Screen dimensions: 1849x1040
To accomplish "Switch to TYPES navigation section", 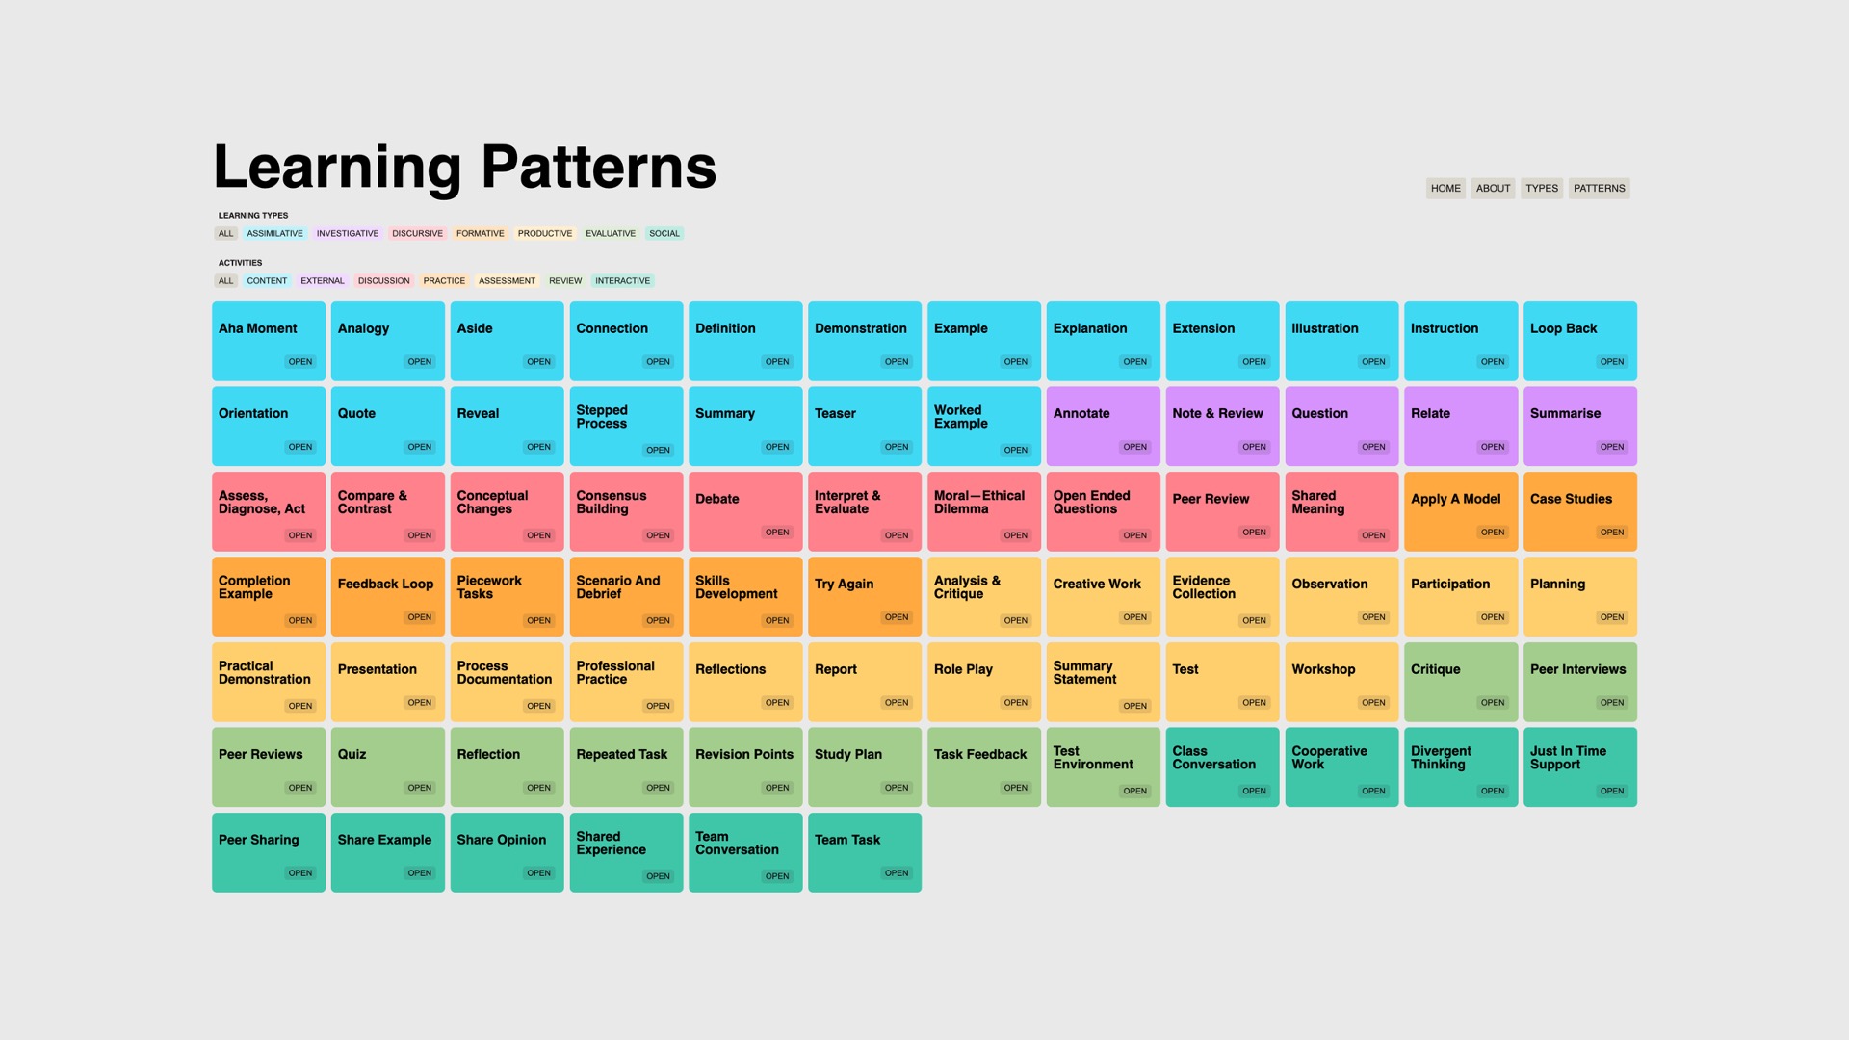I will [1541, 188].
